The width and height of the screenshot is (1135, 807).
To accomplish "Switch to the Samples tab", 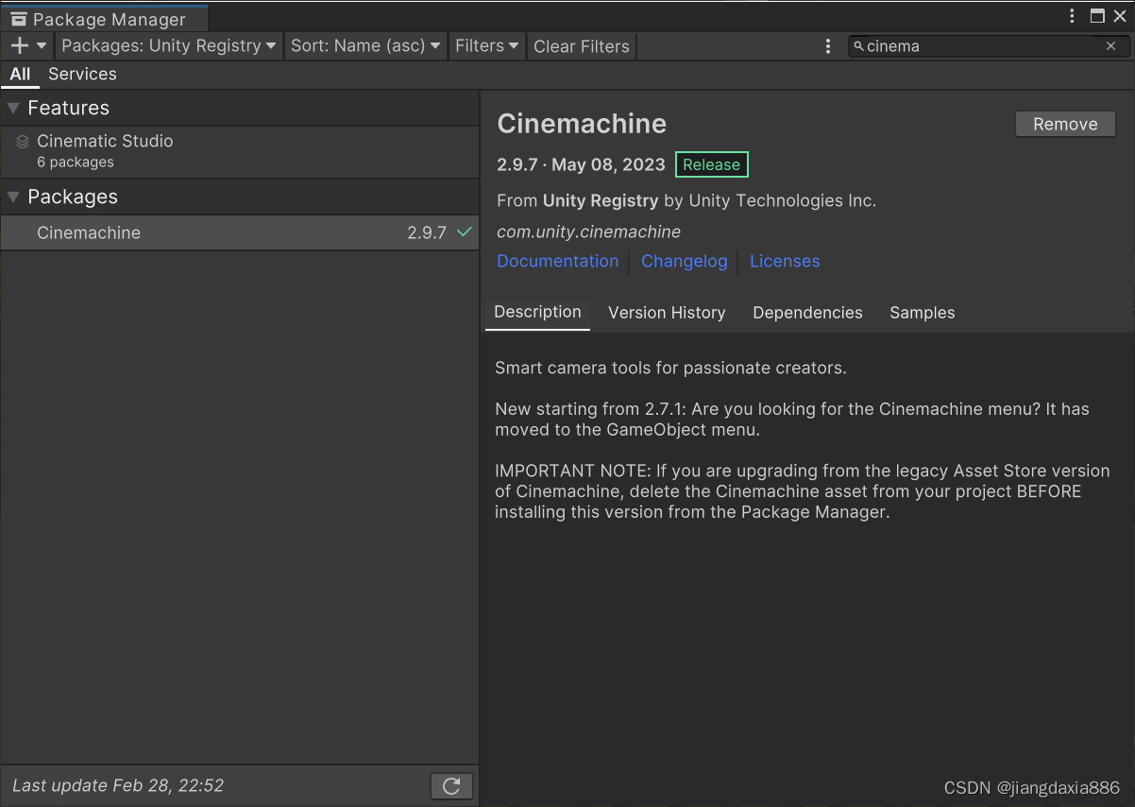I will click(923, 313).
